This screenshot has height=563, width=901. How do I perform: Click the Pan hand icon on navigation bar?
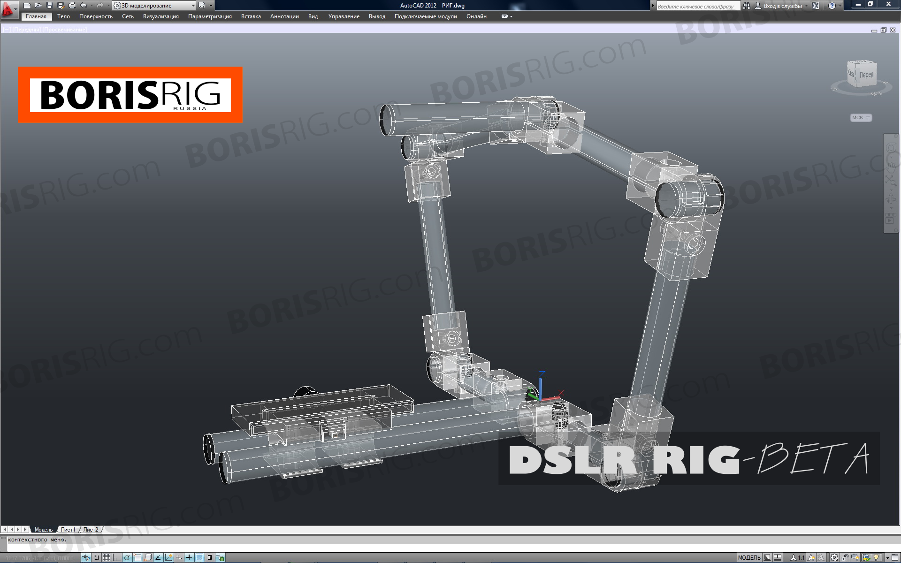tap(891, 167)
